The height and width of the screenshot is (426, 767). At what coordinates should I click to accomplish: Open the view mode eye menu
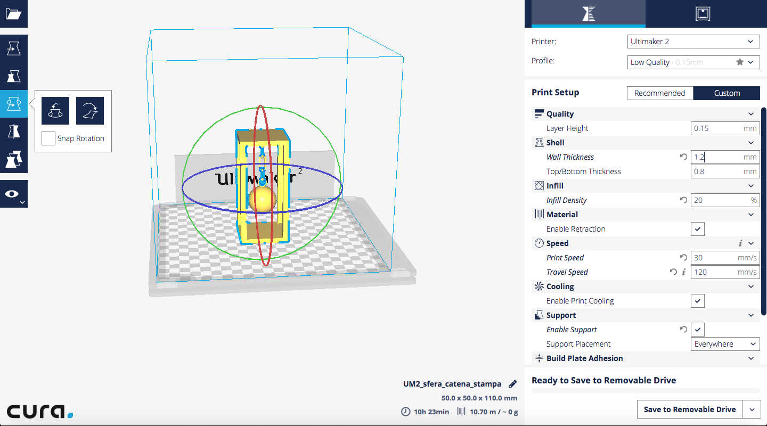[13, 194]
